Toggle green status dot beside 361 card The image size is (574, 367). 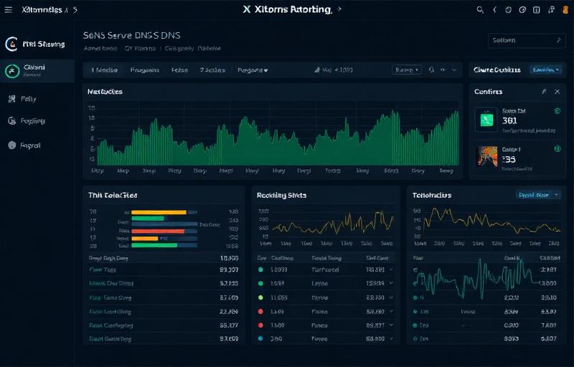557,111
